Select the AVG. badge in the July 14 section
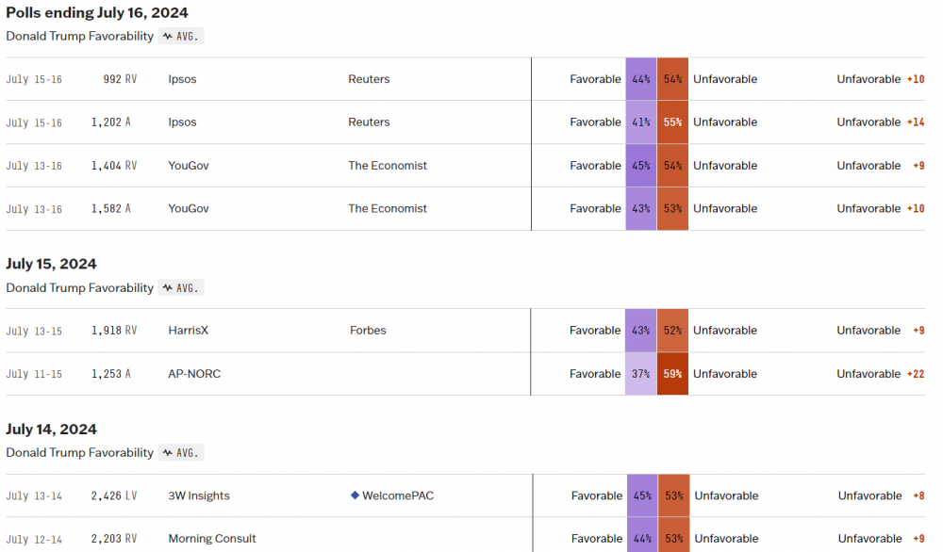 [181, 452]
